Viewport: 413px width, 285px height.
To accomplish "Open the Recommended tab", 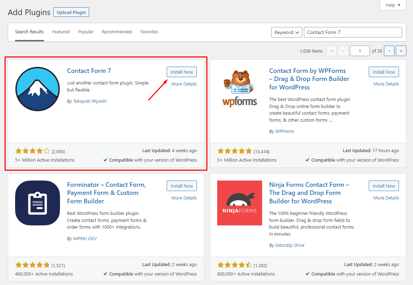I will point(117,32).
